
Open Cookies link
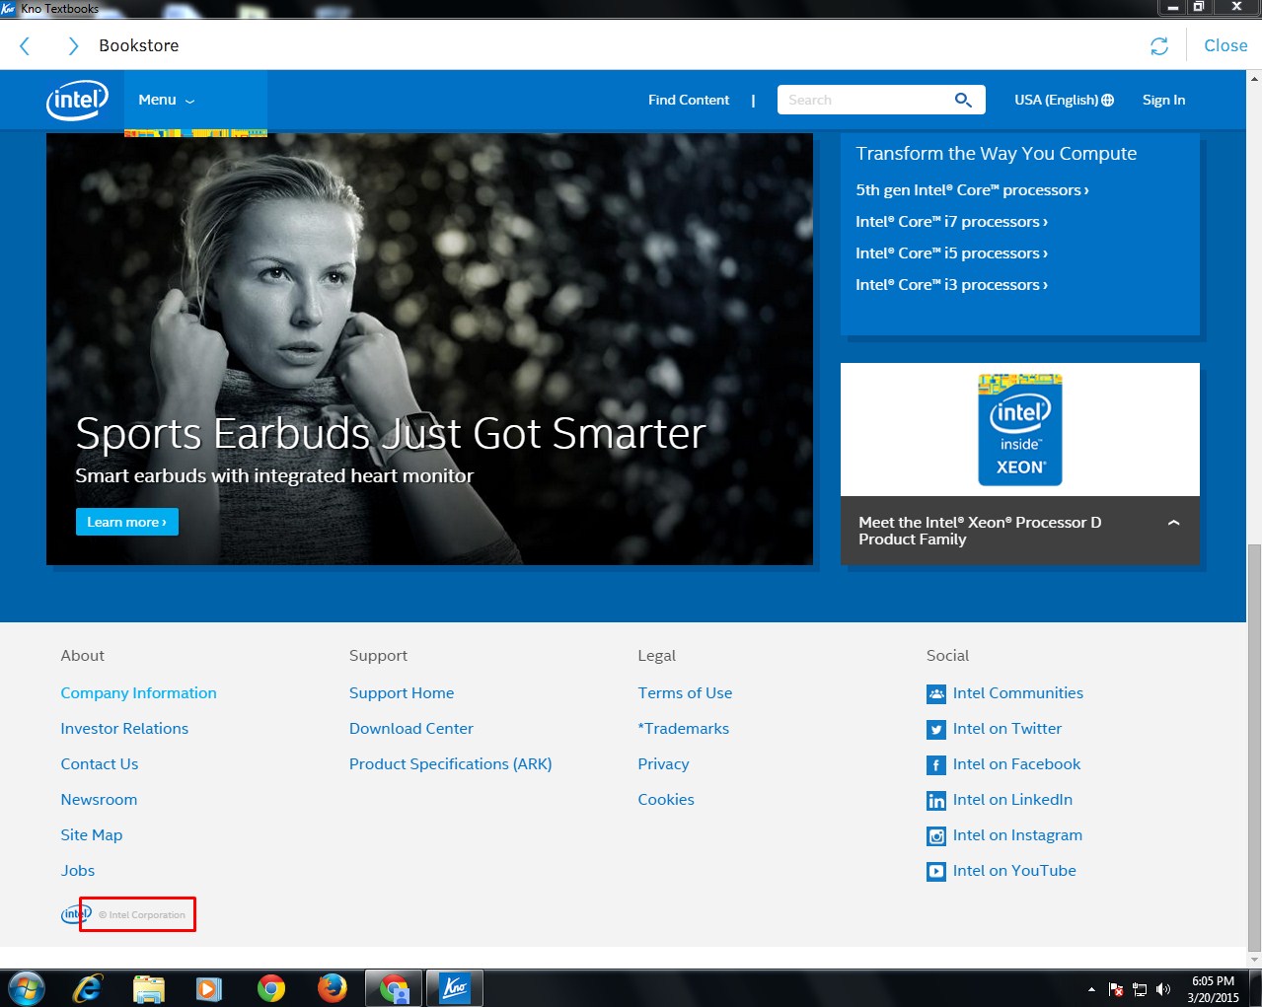click(666, 800)
